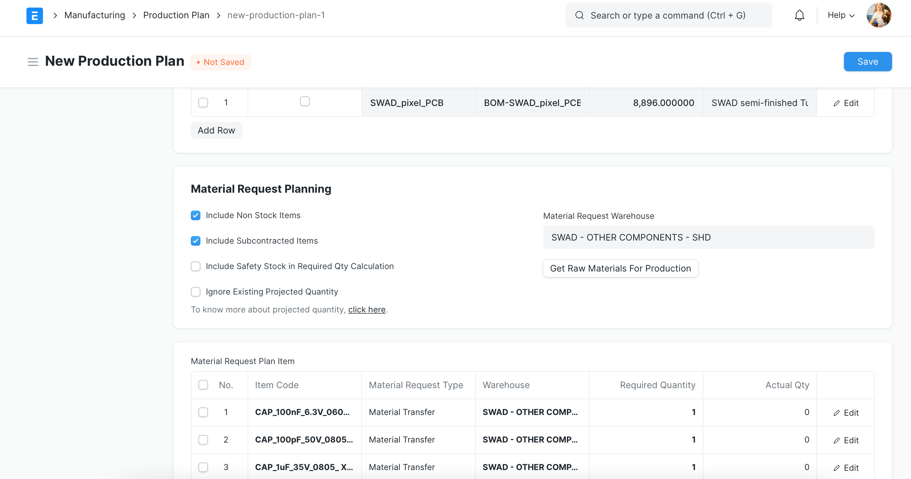Open the Help dropdown
Screen dimensions: 911x479
coord(841,15)
